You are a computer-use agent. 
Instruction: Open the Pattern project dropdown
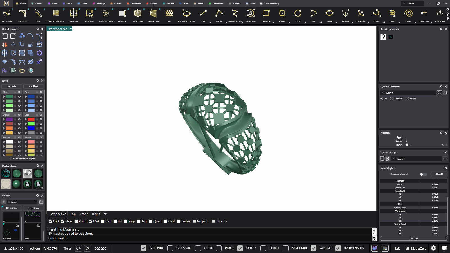pos(22,202)
